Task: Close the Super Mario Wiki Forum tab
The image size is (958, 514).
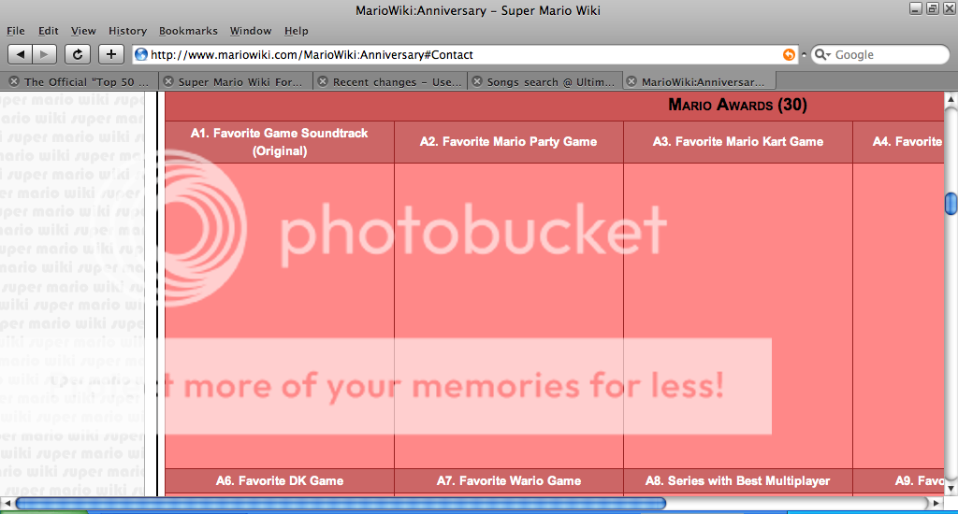Action: pos(168,81)
